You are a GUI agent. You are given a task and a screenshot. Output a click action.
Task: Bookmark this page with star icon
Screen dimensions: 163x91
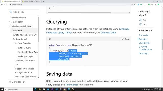point(135,5)
